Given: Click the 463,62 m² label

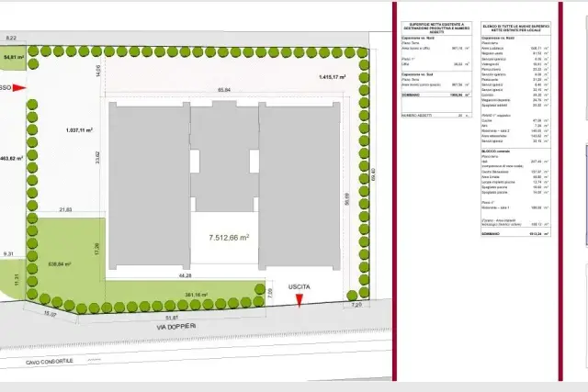Looking at the screenshot, I should click(12, 158).
